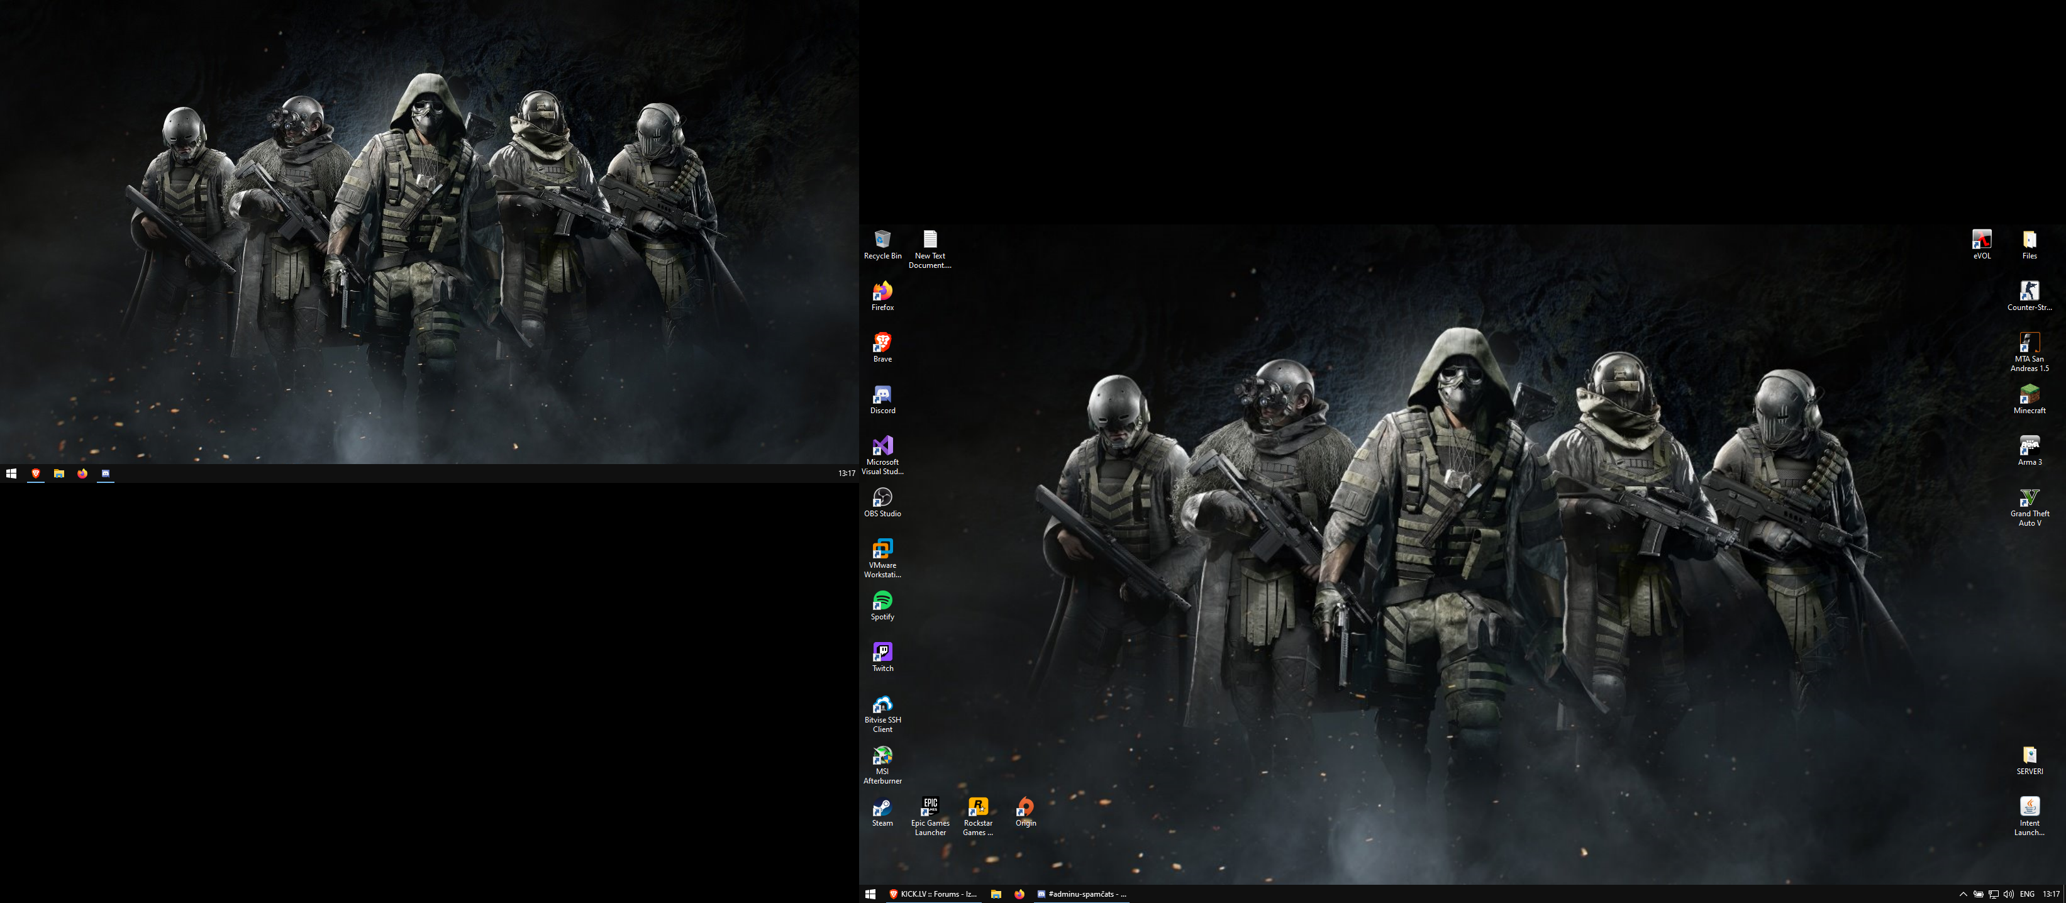Open Discord on the left monitor taskbar
Image resolution: width=2066 pixels, height=903 pixels.
(105, 473)
